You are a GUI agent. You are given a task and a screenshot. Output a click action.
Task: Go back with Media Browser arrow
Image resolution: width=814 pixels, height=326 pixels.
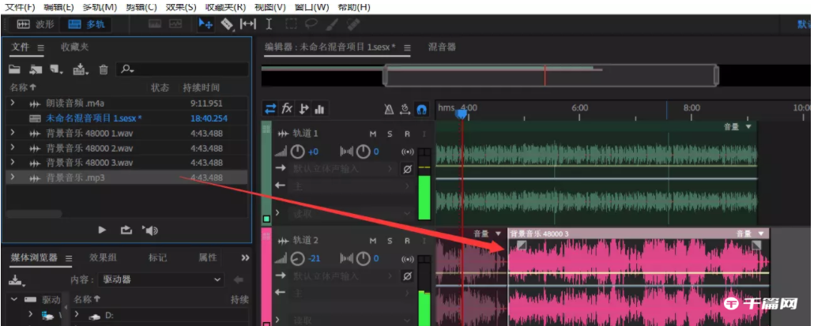(239, 280)
